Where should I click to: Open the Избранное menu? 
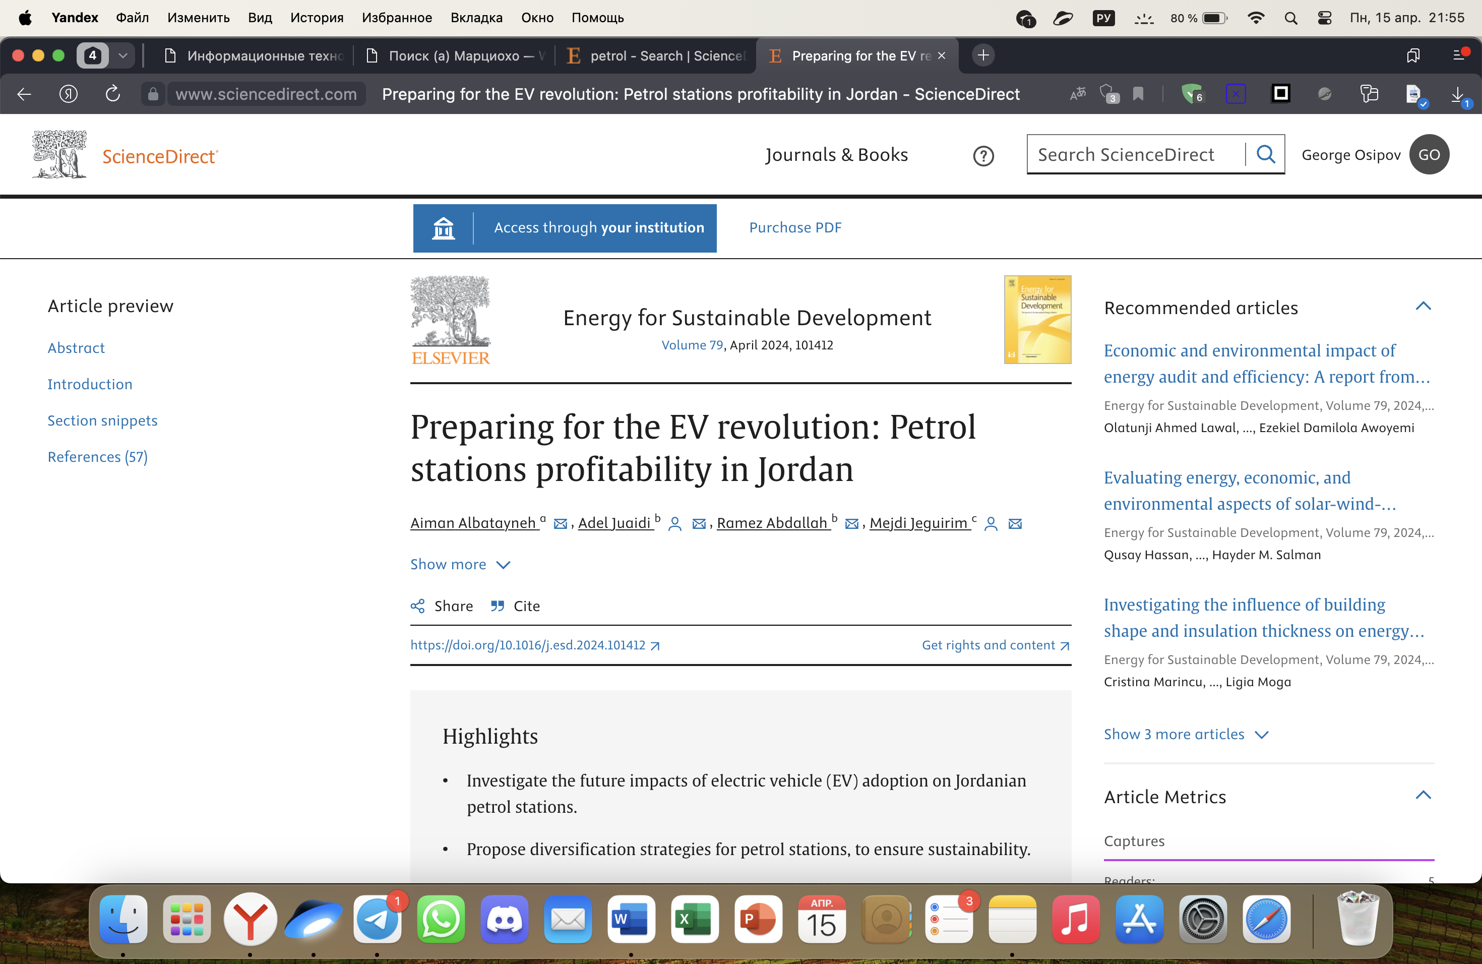pyautogui.click(x=397, y=18)
